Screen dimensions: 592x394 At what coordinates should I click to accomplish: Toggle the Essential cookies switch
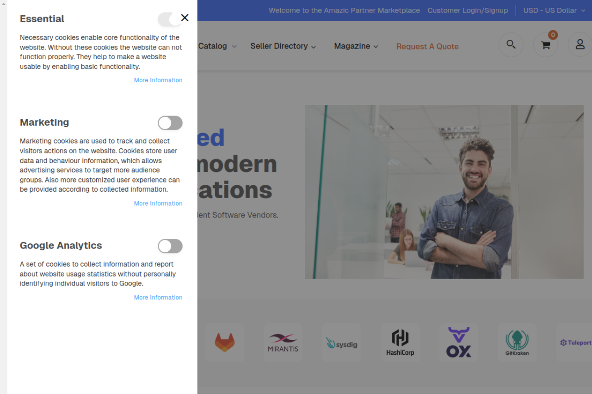[x=170, y=19]
